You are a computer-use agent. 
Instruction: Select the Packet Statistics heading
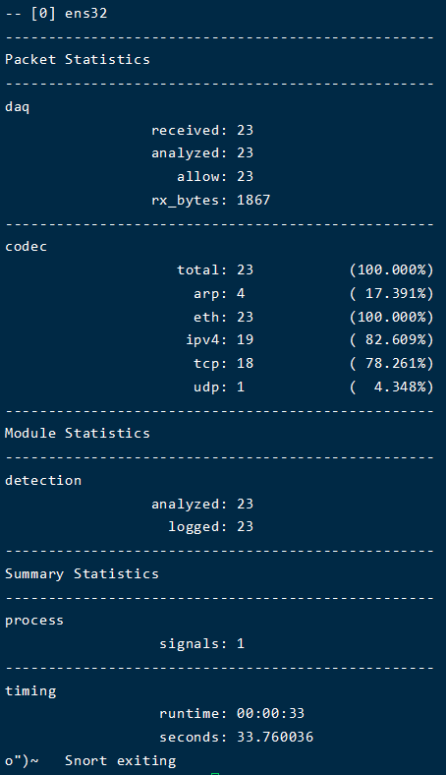pyautogui.click(x=78, y=59)
